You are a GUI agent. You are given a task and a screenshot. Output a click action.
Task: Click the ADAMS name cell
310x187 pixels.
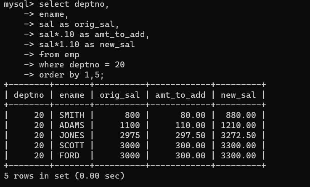click(x=72, y=126)
